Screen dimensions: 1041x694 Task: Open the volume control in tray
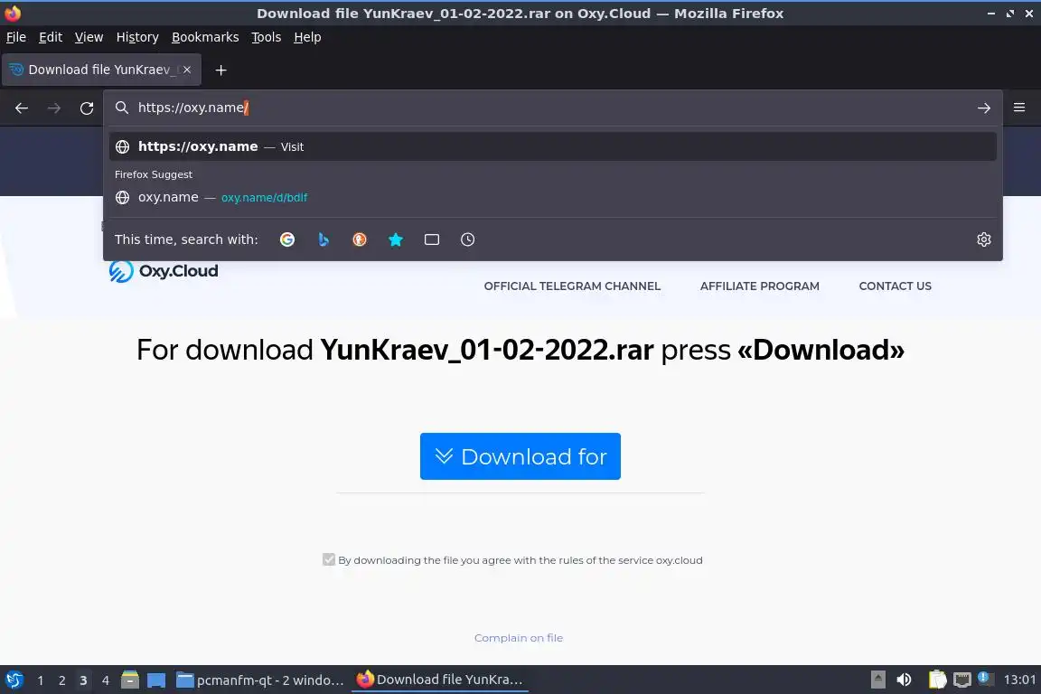(904, 680)
